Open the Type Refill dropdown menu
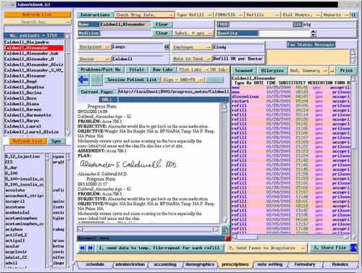 tap(194, 14)
